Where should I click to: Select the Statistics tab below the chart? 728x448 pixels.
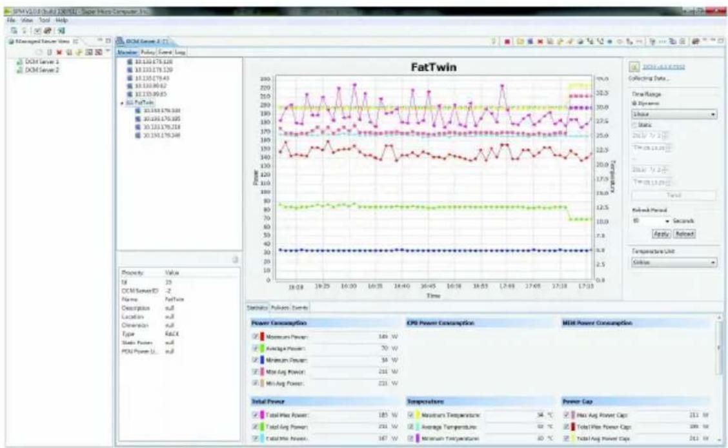pos(258,307)
